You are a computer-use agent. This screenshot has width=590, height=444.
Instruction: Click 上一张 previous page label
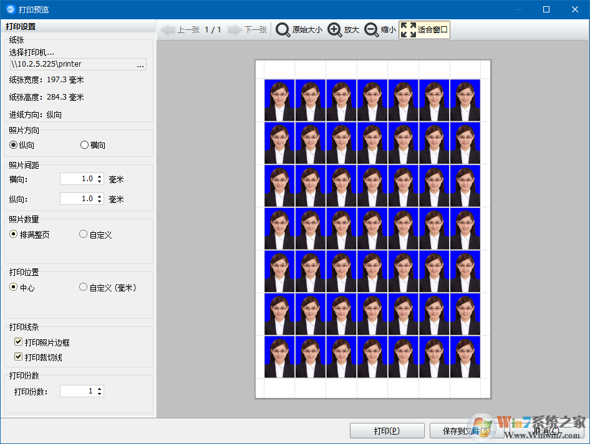pos(188,30)
